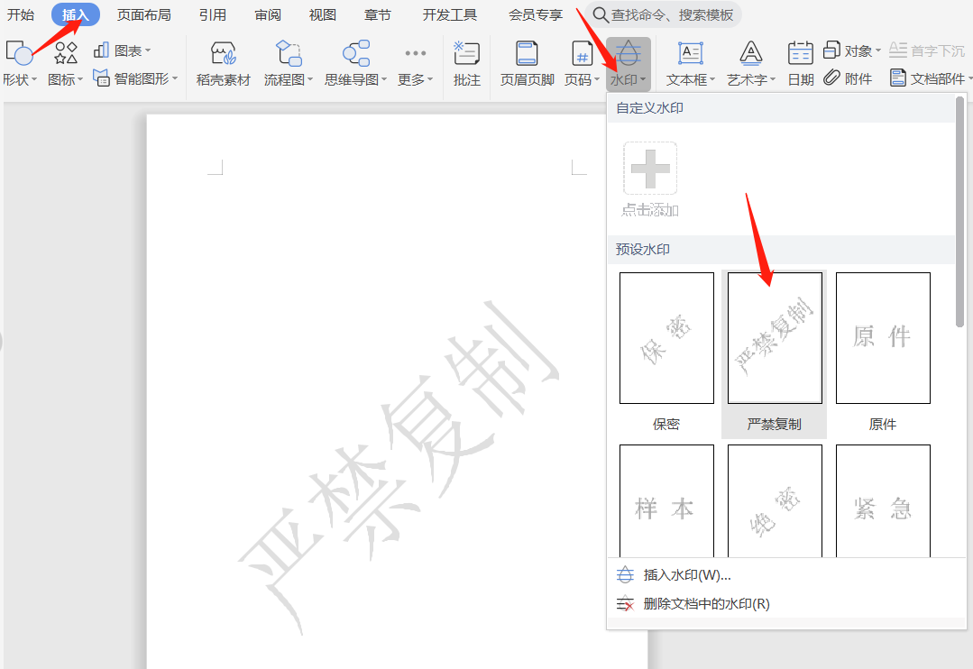
Task: Expand the 页码 page number dropdown
Action: [582, 79]
